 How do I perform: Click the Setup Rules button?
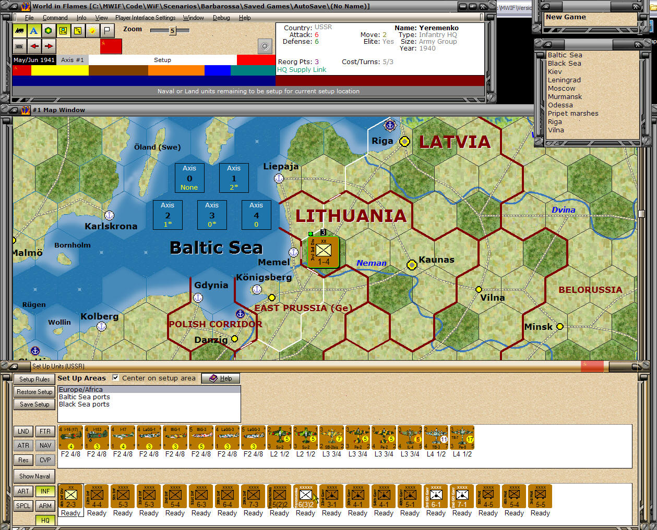34,379
